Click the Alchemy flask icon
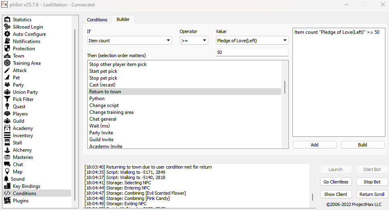 [7, 150]
